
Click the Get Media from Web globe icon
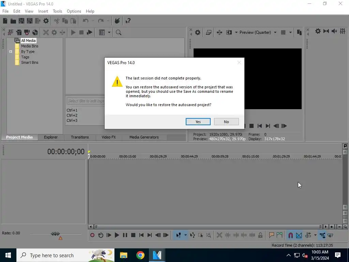[x=35, y=32]
